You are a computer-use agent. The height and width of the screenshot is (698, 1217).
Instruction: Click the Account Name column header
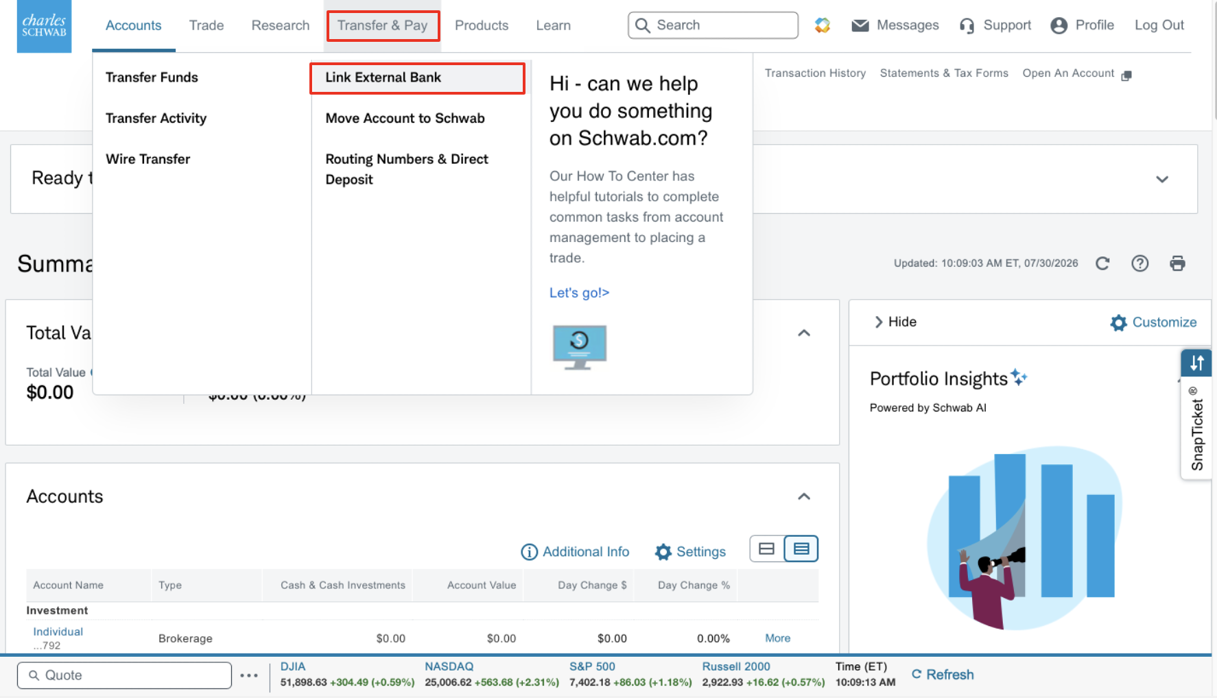coord(69,586)
